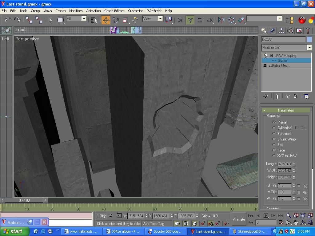The image size is (315, 236).
Task: Select Spherical mapping option
Action: [x=274, y=133]
